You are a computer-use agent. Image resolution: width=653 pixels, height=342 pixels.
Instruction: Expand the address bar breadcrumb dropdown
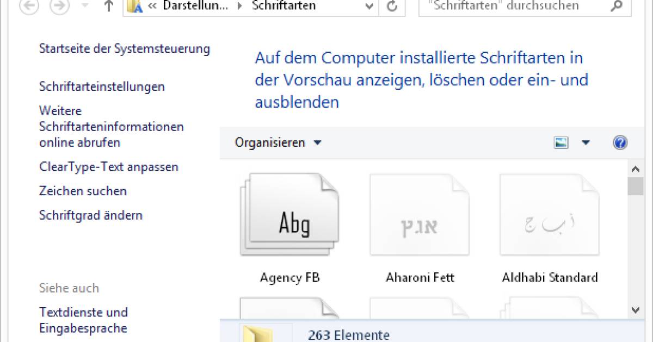[x=369, y=7]
